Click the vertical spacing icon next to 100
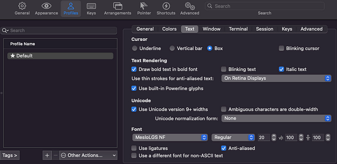337x164 pixels. 308,138
